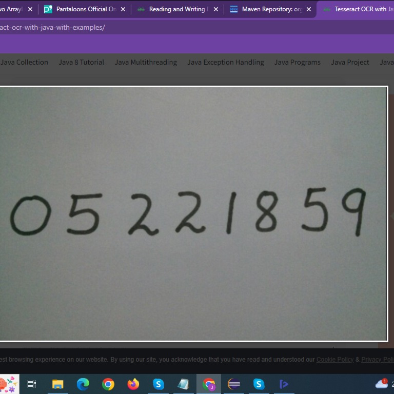Close the ArrayL browser tab

click(30, 9)
